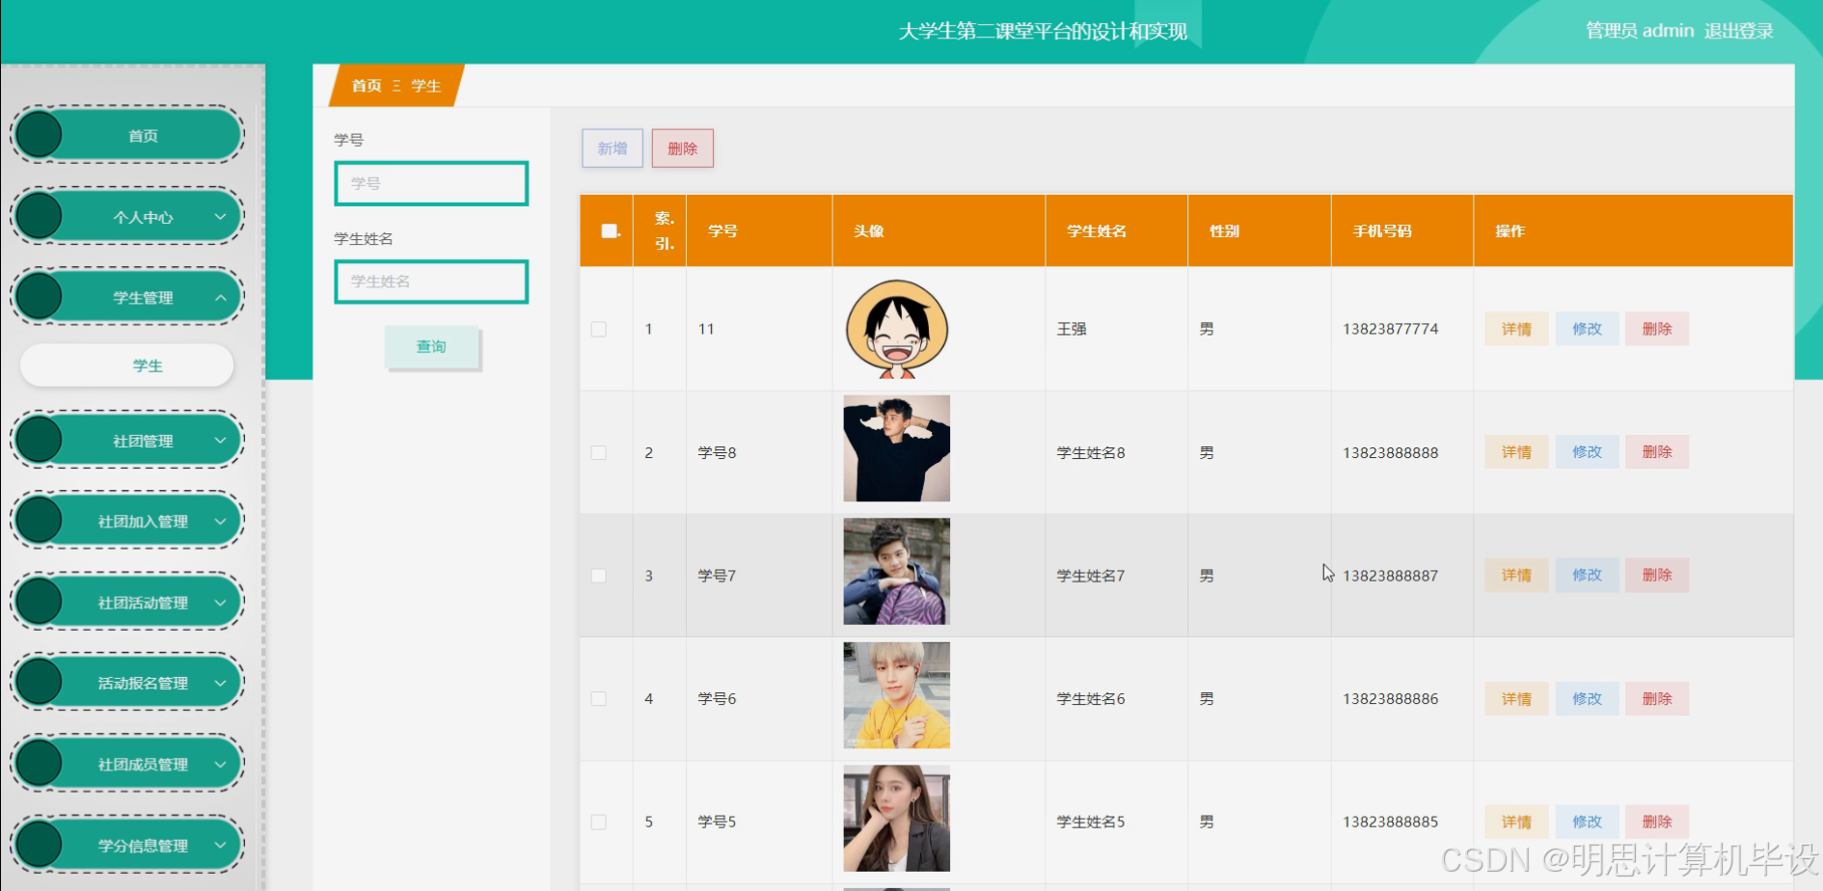Check the row checkbox for 学生姓名7

598,576
